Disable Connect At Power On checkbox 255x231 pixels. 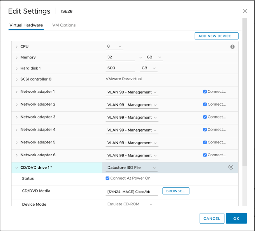pos(107,178)
